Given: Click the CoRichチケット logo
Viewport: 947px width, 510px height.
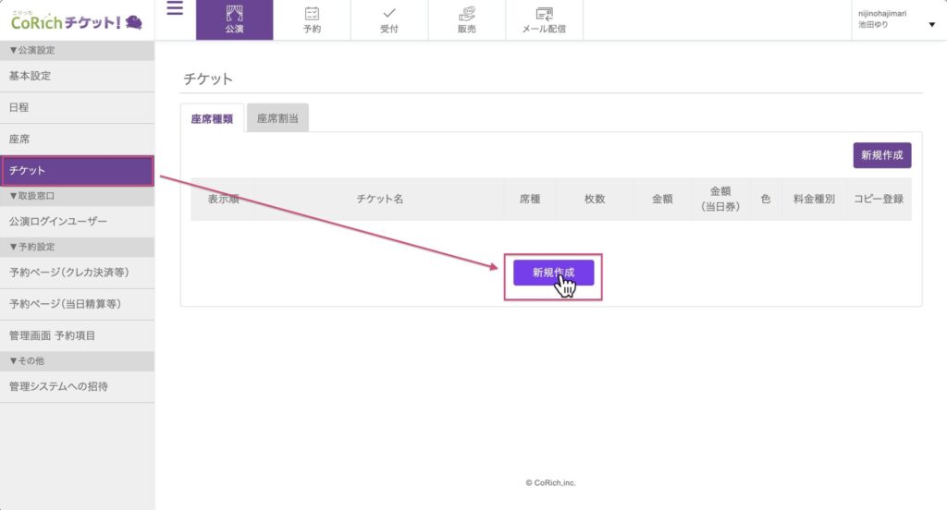Looking at the screenshot, I should [77, 20].
